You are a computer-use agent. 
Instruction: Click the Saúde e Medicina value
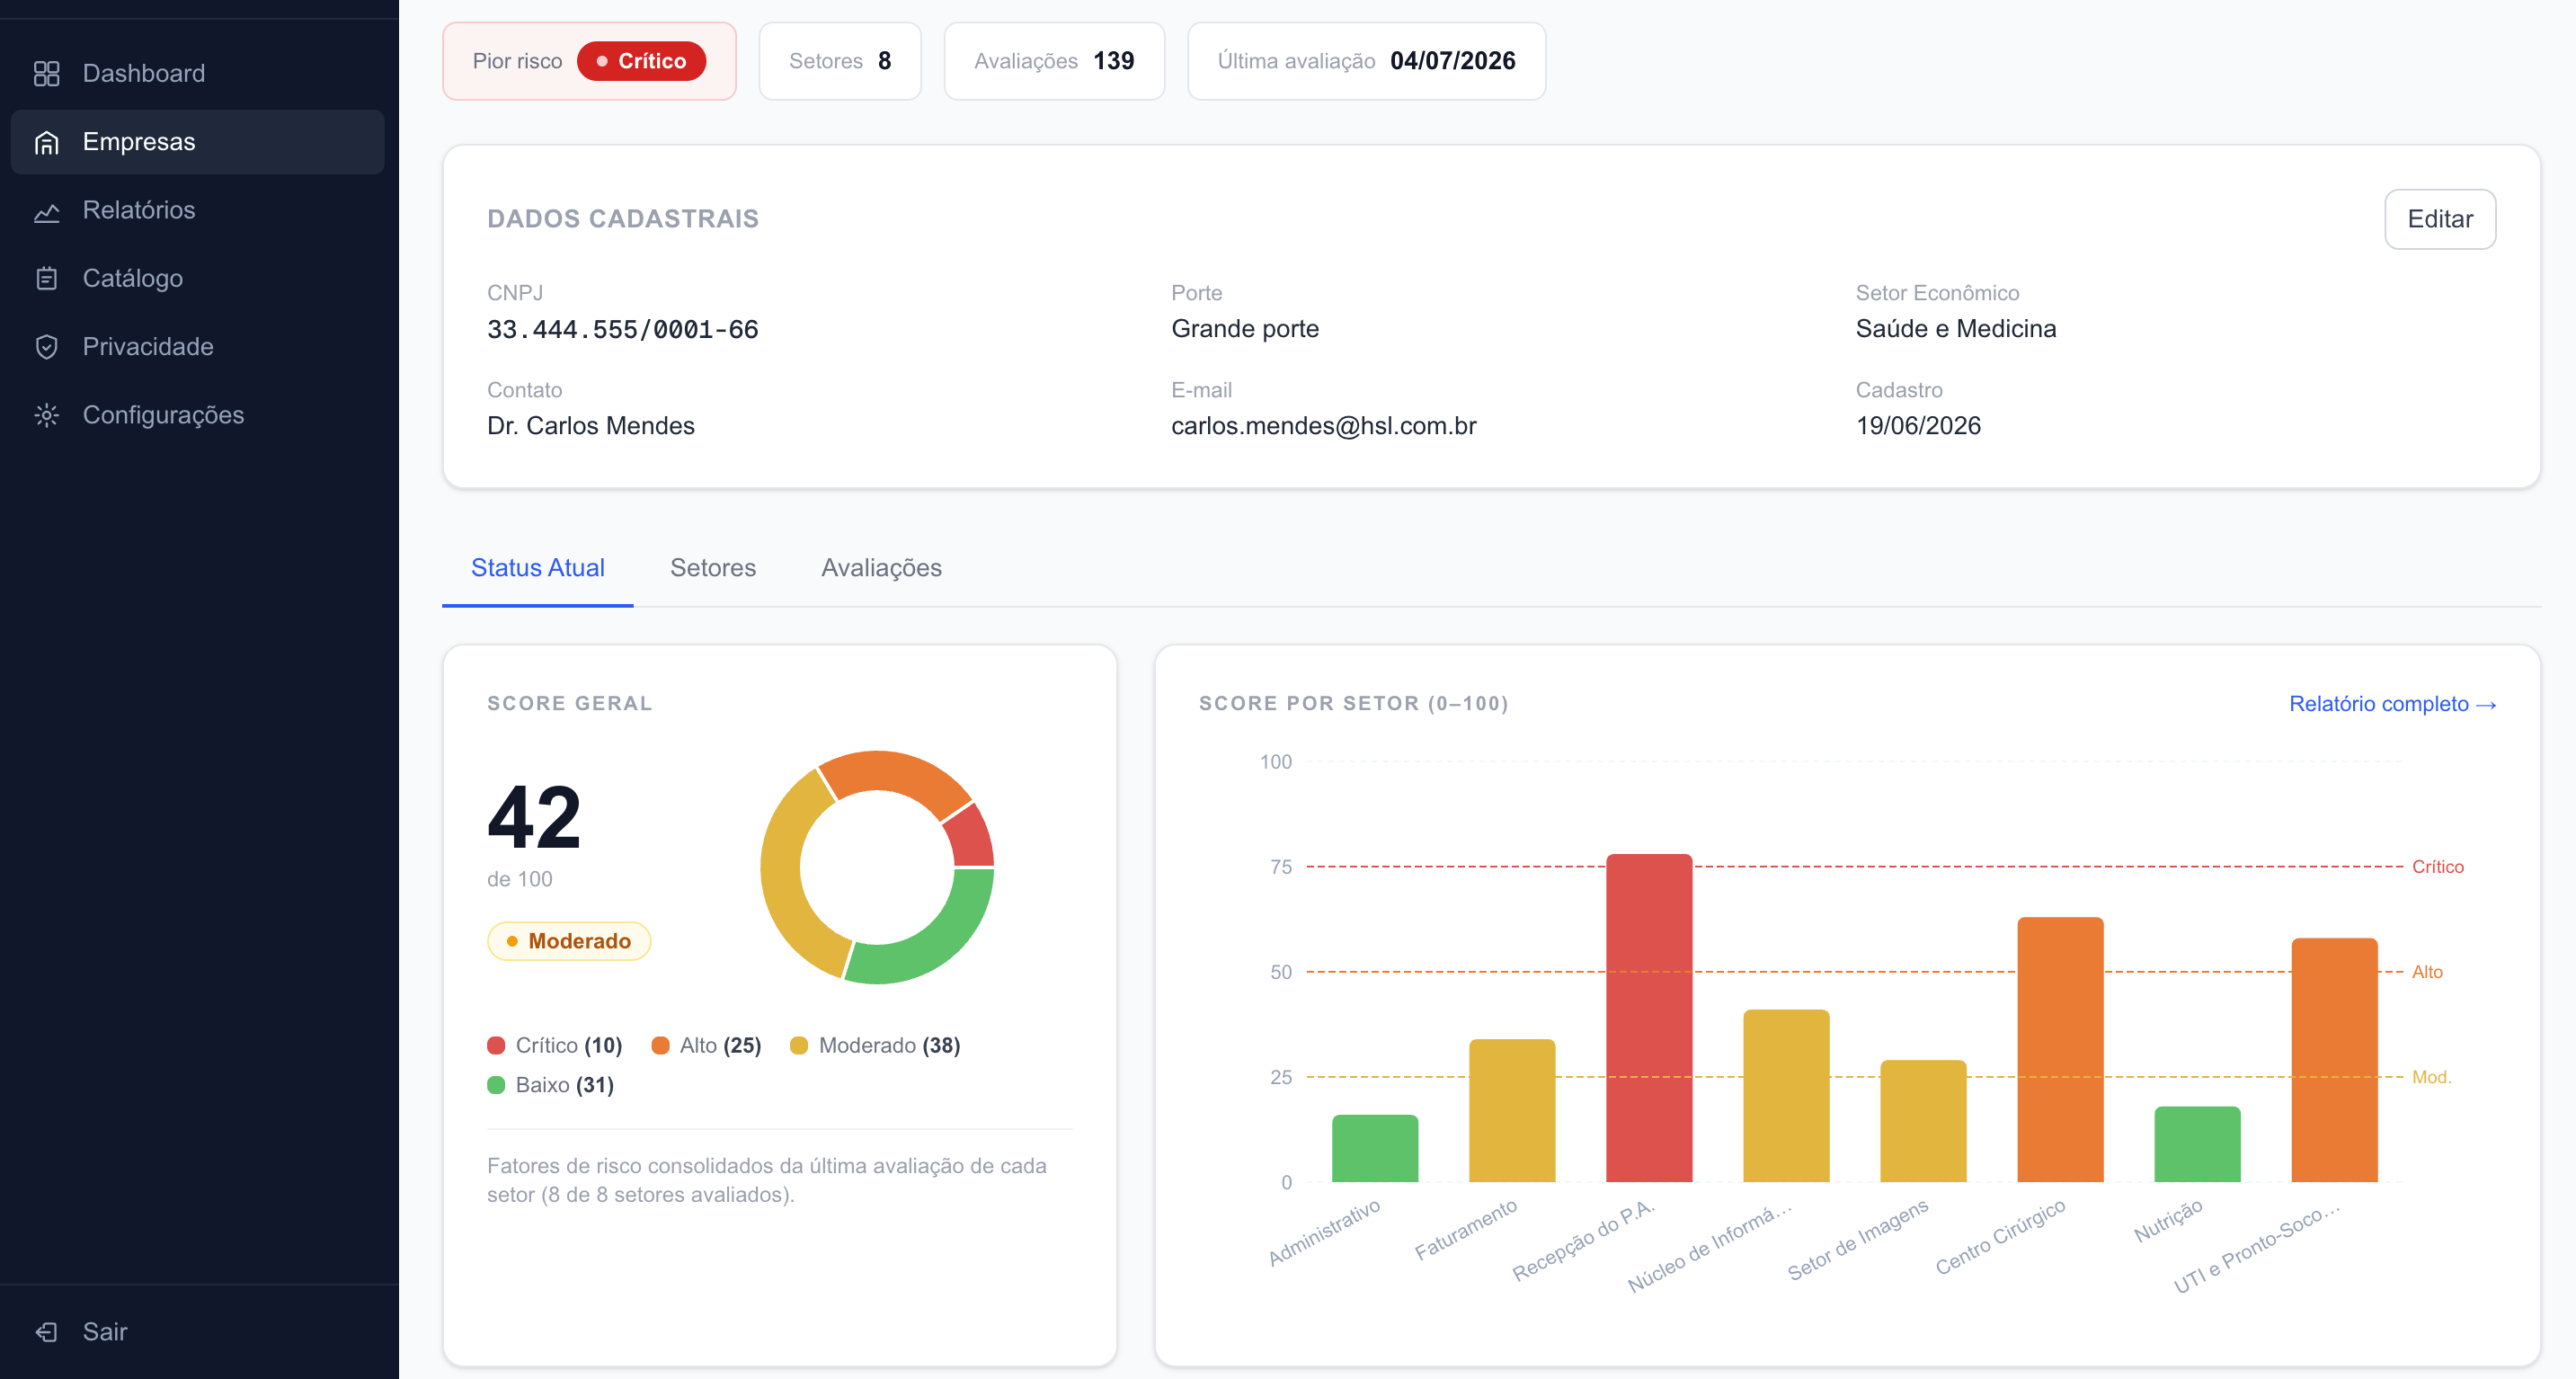(x=1955, y=329)
